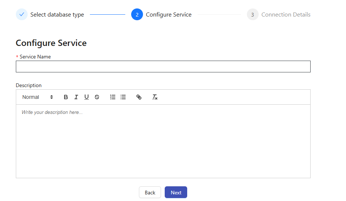Click inside the description text area
This screenshot has height=201, width=346.
click(163, 141)
